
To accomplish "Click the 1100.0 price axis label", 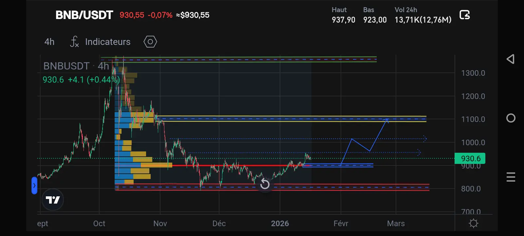I will coord(473,119).
